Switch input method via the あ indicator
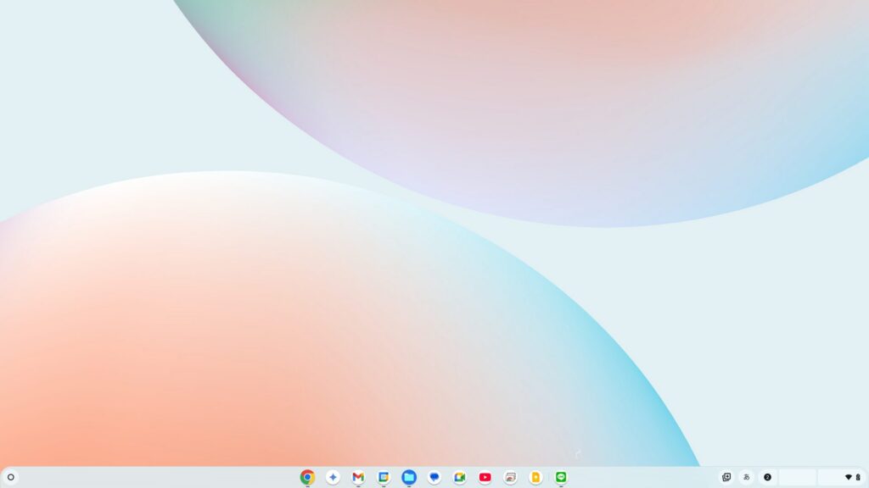The height and width of the screenshot is (488, 869). click(x=747, y=477)
